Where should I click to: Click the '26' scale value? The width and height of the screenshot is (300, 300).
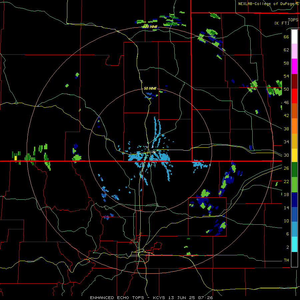coord(286,168)
